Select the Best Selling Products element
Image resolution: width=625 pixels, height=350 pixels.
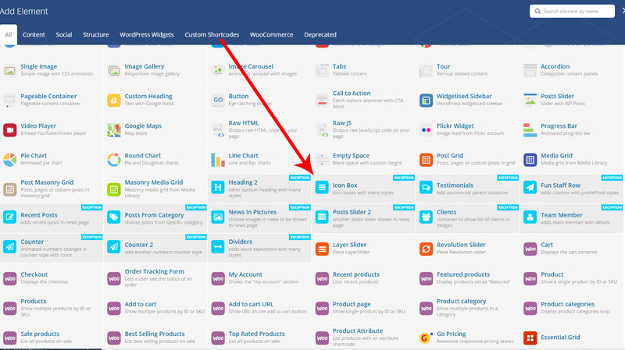pyautogui.click(x=155, y=338)
